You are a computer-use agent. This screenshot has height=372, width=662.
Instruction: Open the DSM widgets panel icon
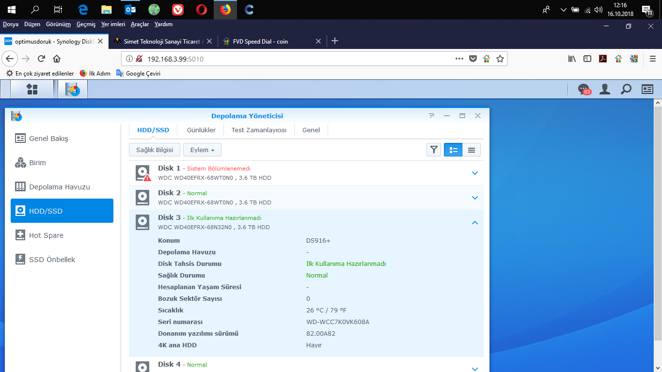[x=647, y=89]
